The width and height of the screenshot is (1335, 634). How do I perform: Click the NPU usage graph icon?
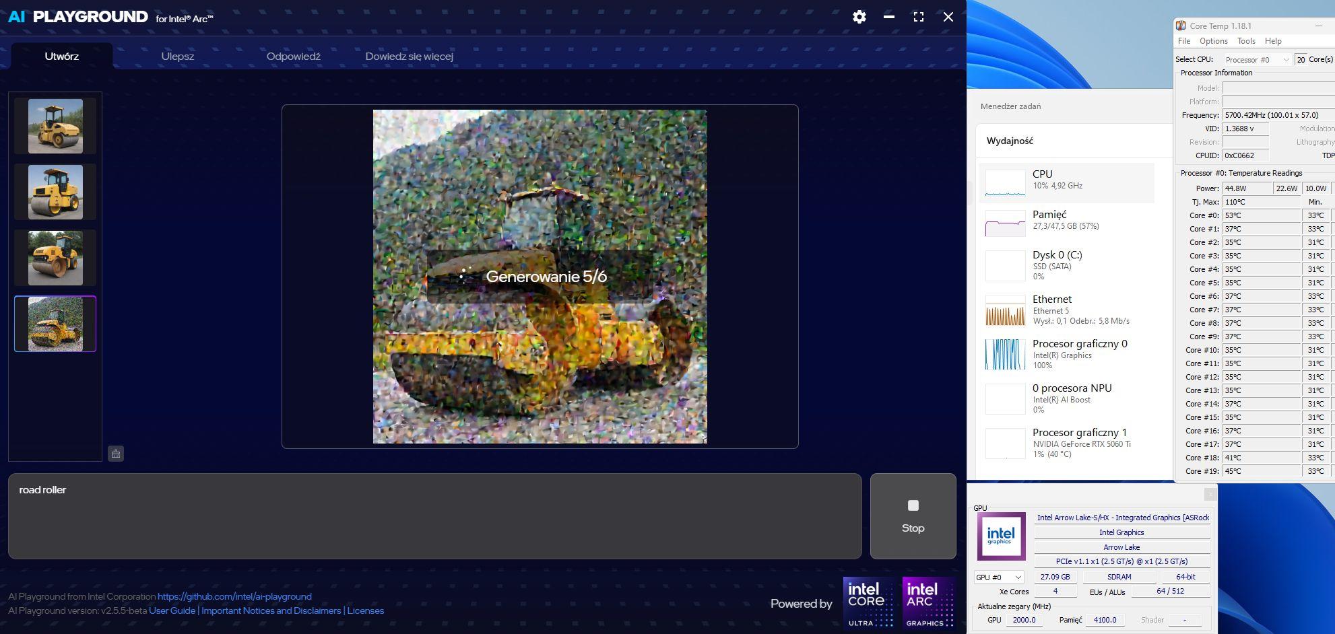(1005, 399)
